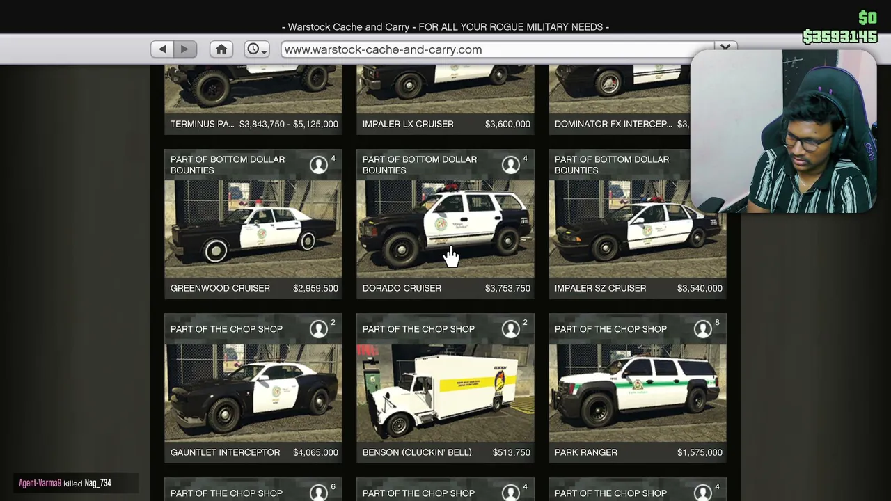Open the Impaler SZ Cruiser vehicle image
Viewport: 891px width, 501px height.
638,229
